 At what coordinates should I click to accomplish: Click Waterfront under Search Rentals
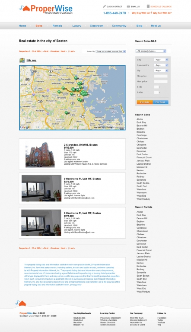point(141,282)
